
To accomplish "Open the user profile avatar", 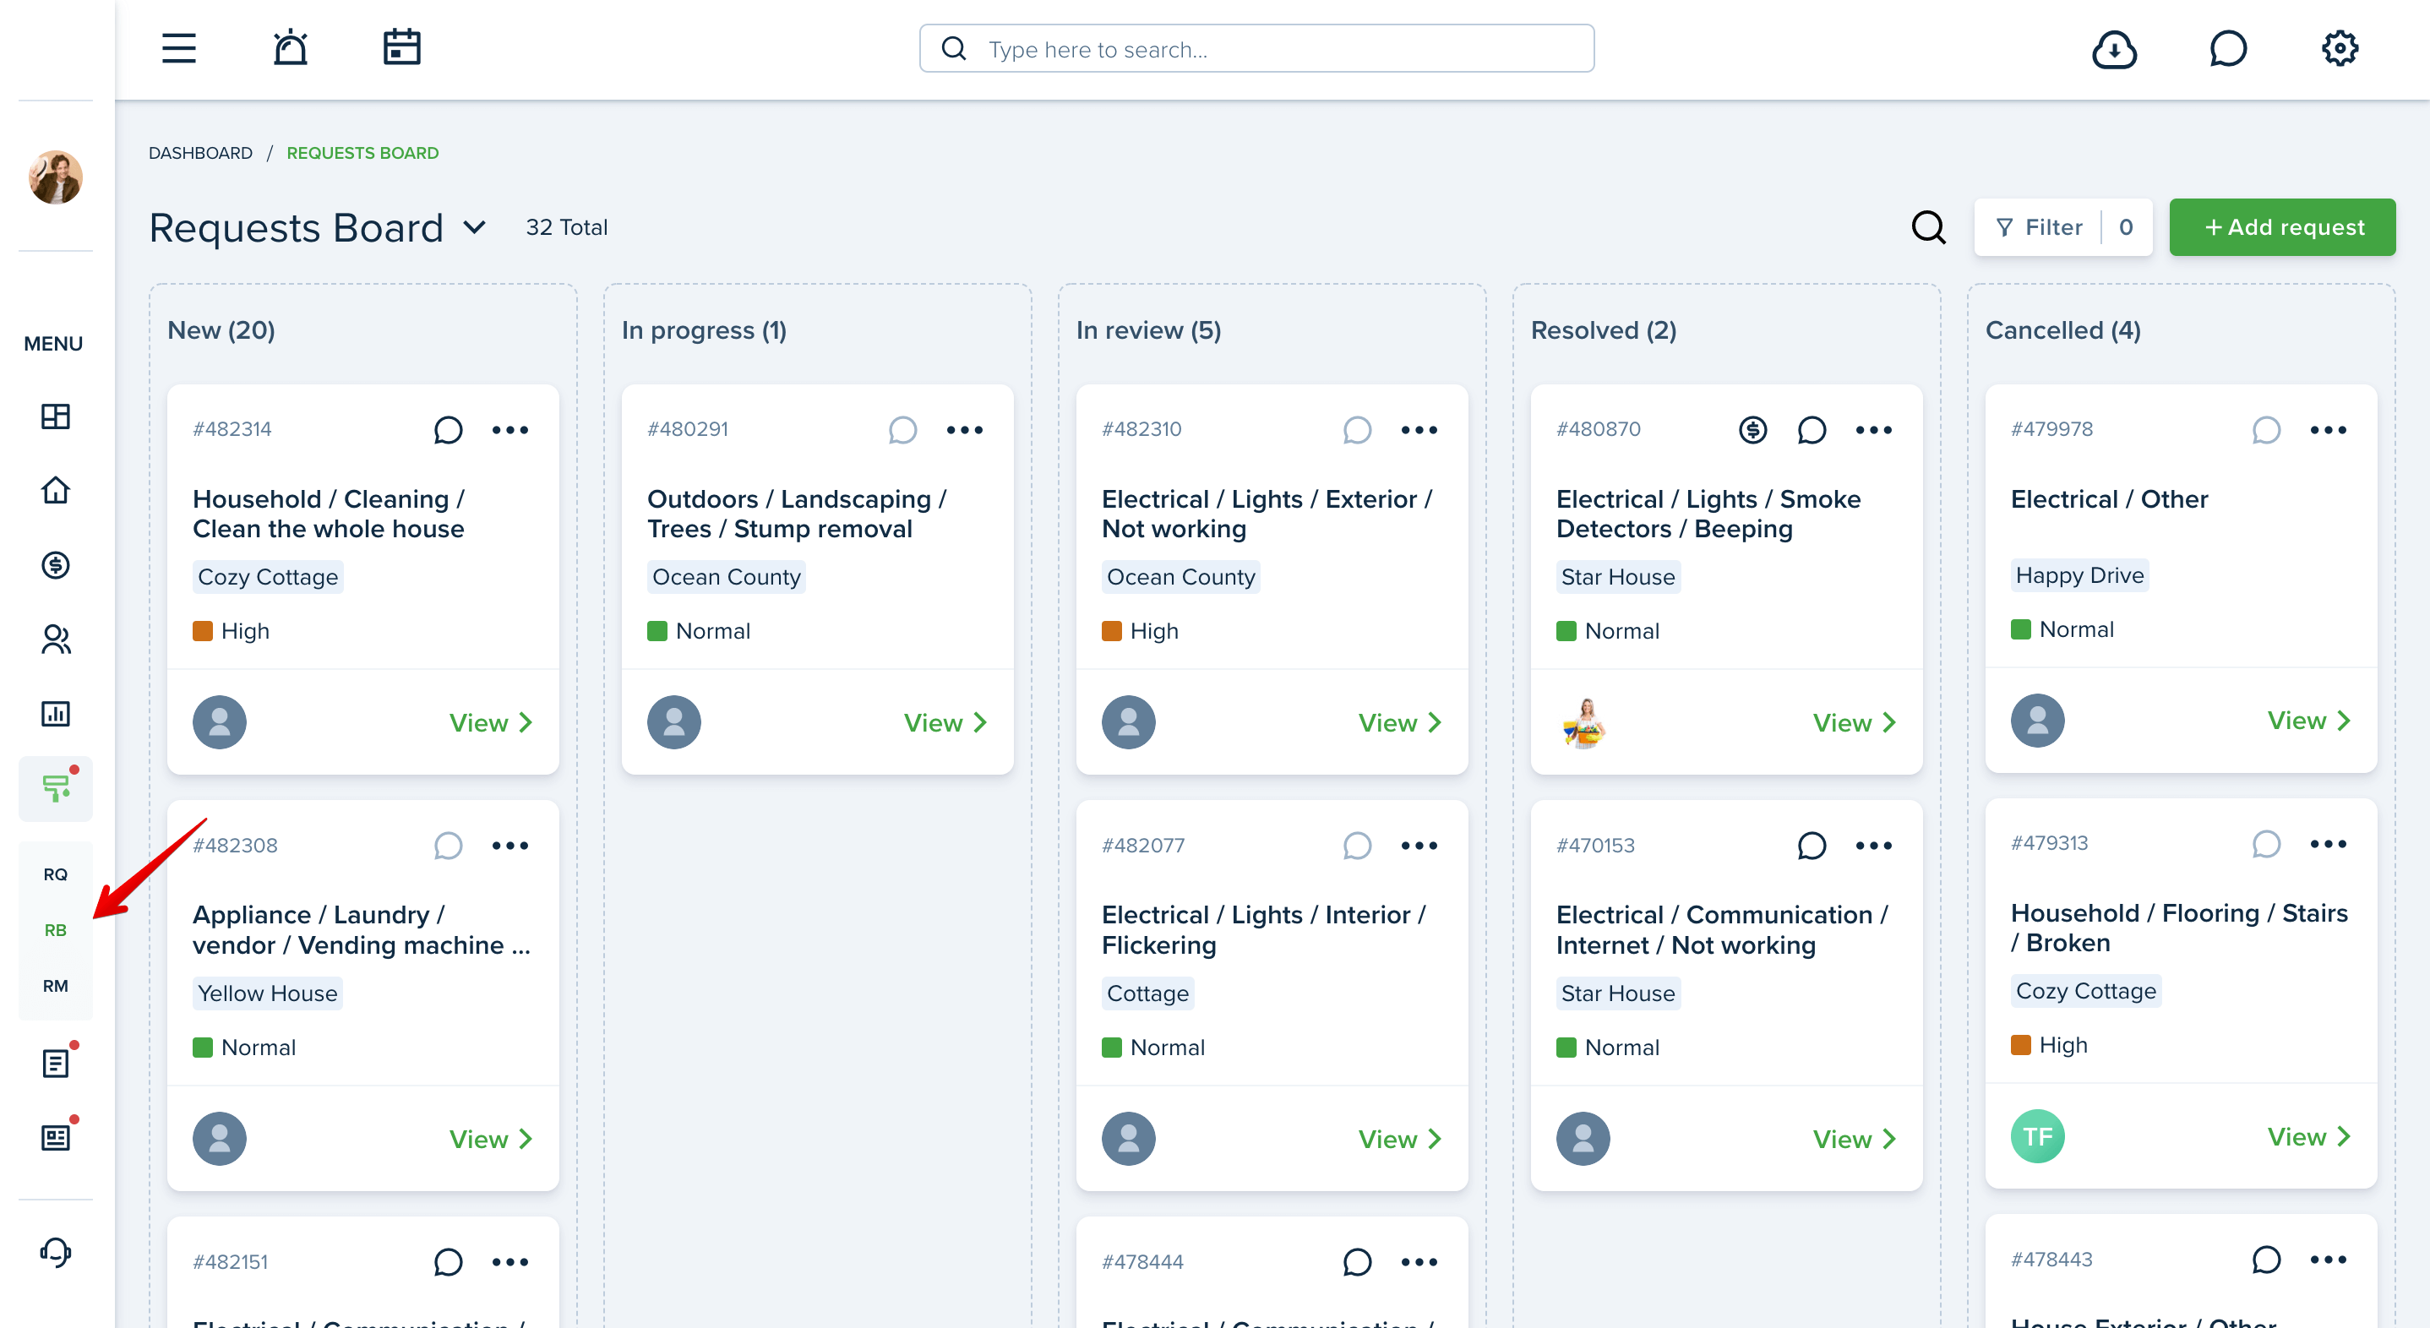I will coord(56,177).
